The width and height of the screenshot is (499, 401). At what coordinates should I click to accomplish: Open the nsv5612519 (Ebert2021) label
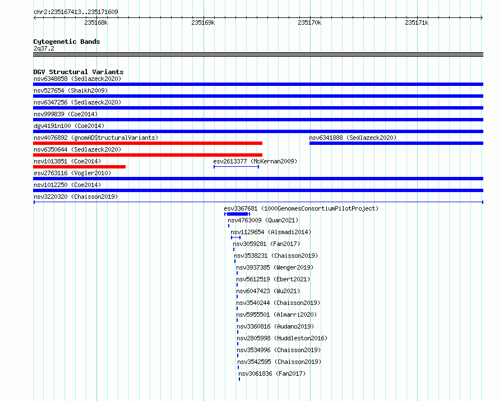point(273,279)
